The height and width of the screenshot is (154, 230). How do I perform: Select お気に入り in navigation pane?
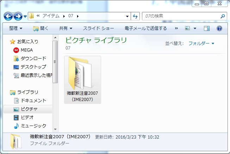(27, 42)
